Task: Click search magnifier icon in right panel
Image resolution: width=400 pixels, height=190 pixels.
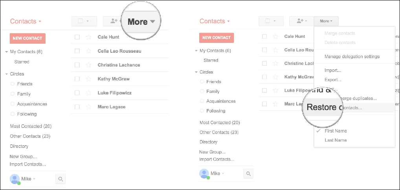Action: click(x=248, y=174)
